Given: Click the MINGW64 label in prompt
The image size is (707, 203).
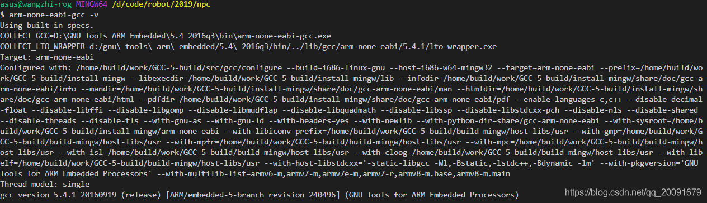Looking at the screenshot, I should pos(92,5).
